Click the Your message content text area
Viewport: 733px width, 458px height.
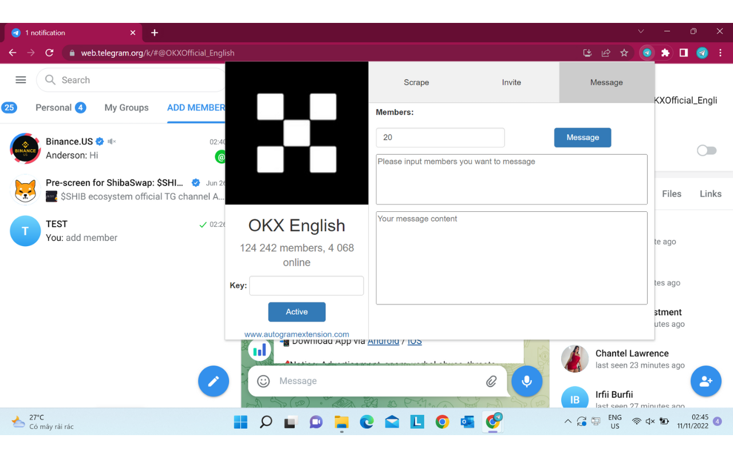[x=511, y=258]
